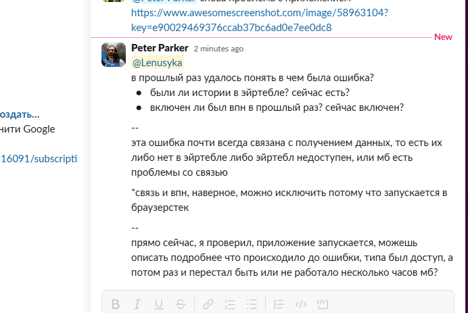Image resolution: width=468 pixels, height=313 pixels.
Task: Insert a code block
Action: (x=323, y=304)
